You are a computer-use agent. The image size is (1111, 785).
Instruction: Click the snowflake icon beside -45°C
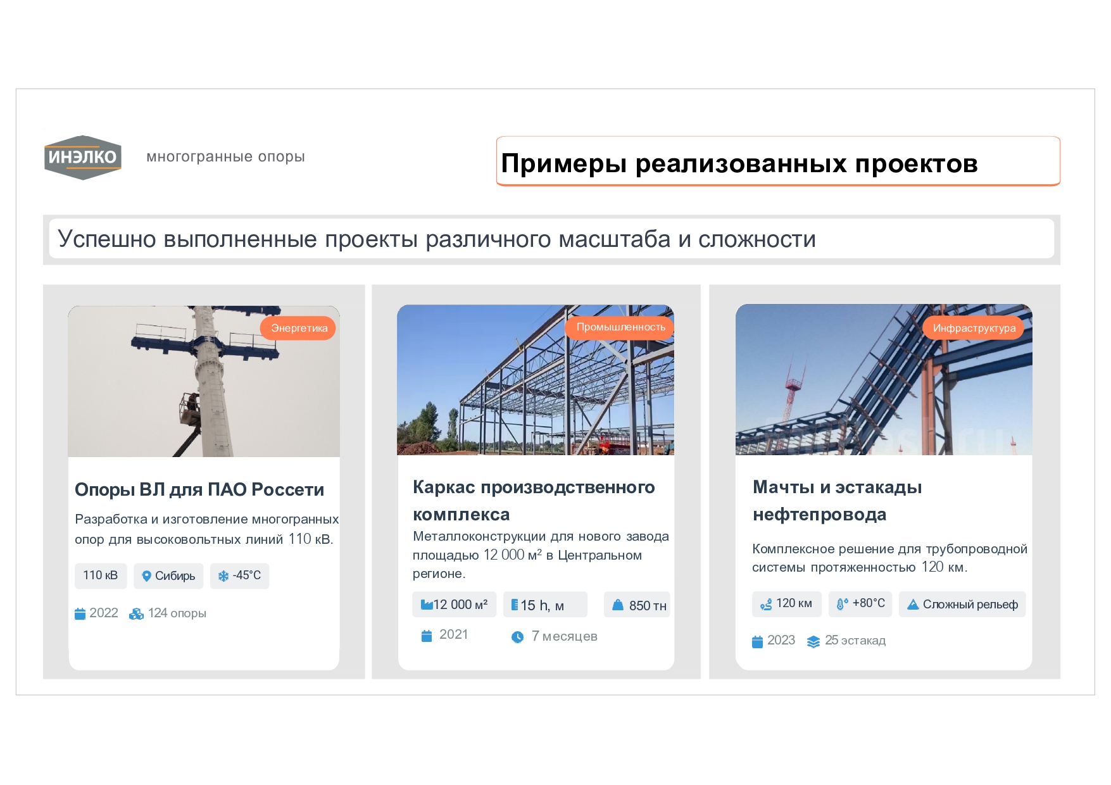tap(223, 576)
